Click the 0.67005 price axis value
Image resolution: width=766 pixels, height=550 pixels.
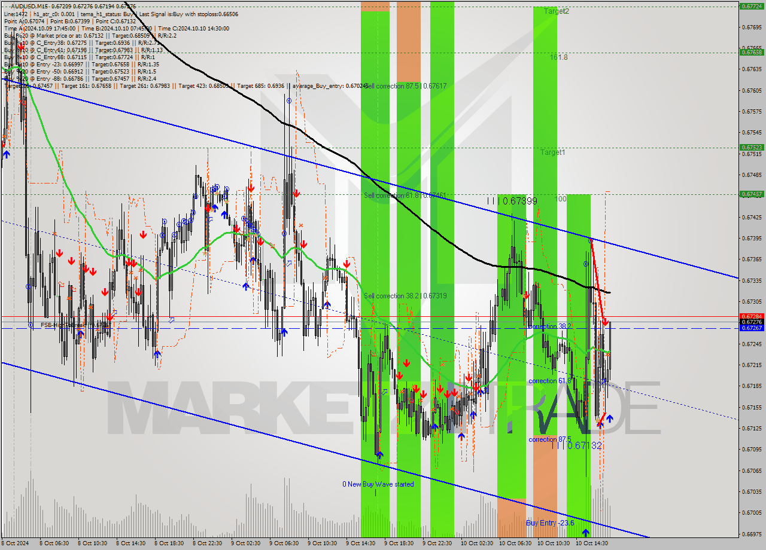[x=751, y=513]
